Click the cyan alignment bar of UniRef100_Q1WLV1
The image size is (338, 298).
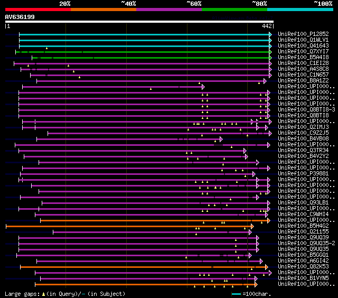pyautogui.click(x=146, y=40)
